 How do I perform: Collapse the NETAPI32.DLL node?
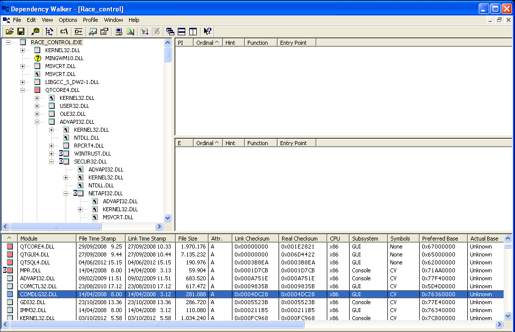click(x=66, y=194)
